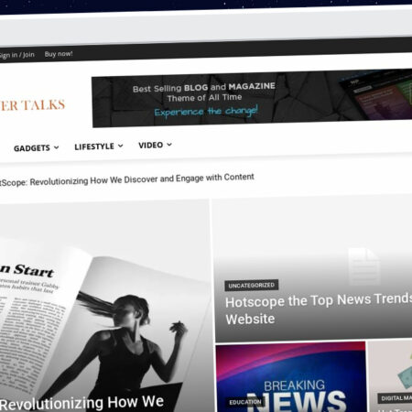Select the Education category tag
The width and height of the screenshot is (412, 412).
coord(245,402)
